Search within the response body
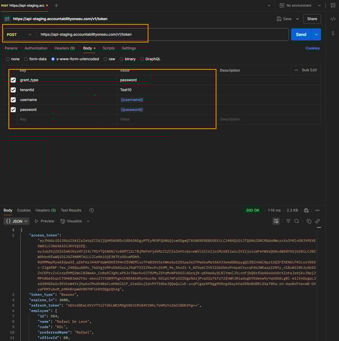Screen dimensions: 339x341 [297, 221]
